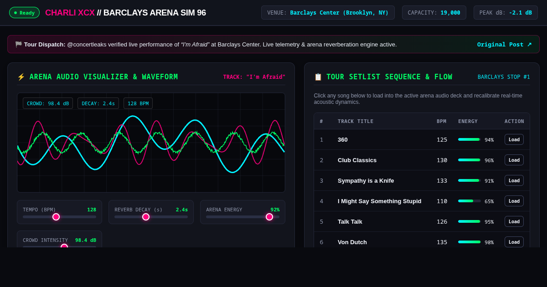Viewport: 547px width, 287px height.
Task: Open the Original Post link
Action: (504, 44)
